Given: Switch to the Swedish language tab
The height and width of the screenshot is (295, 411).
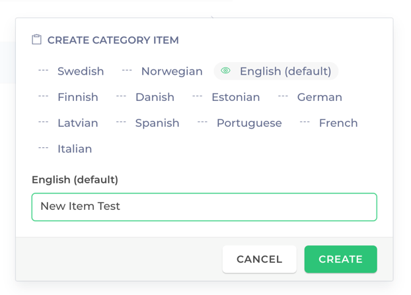Looking at the screenshot, I should coord(71,71).
